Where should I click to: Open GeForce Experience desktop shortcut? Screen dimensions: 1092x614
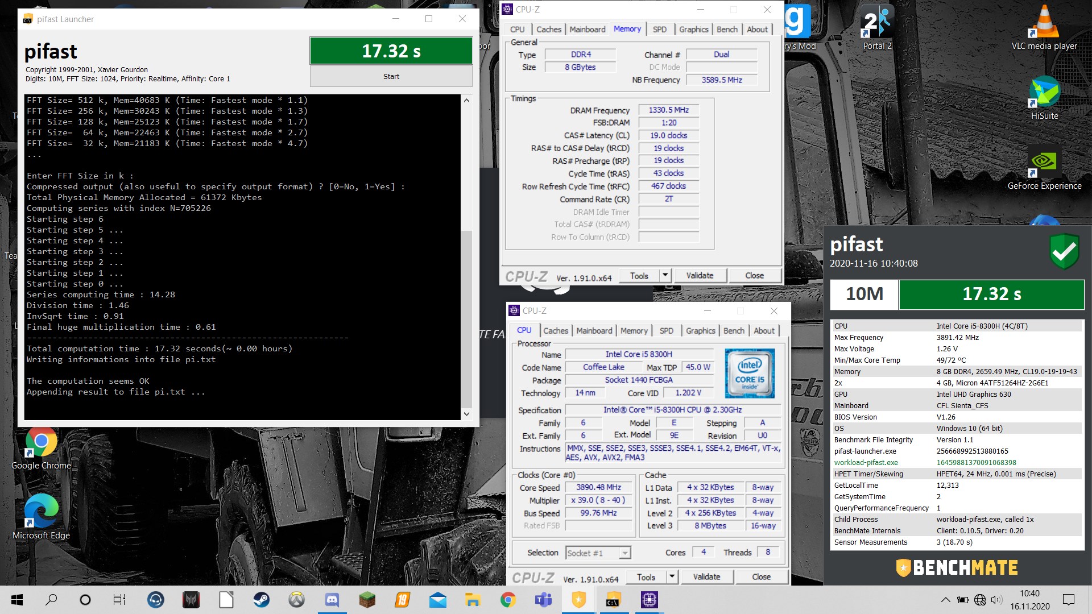[x=1044, y=168]
